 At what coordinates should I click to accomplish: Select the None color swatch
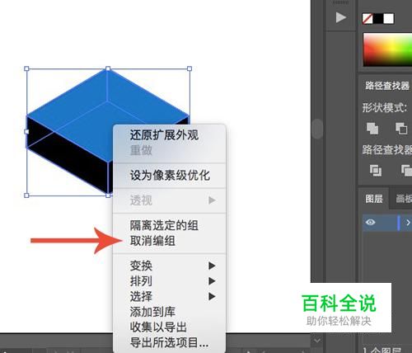pyautogui.click(x=368, y=19)
